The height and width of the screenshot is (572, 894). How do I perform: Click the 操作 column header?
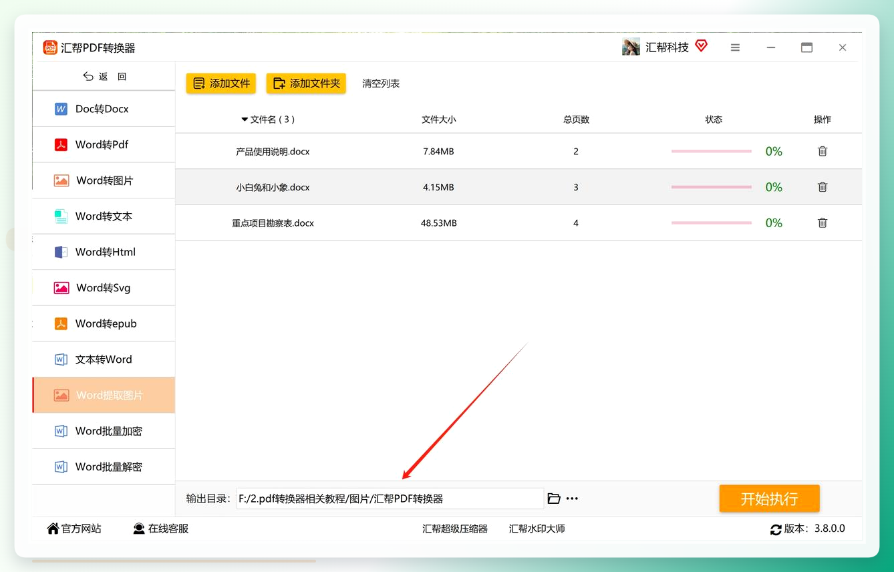[x=823, y=120]
